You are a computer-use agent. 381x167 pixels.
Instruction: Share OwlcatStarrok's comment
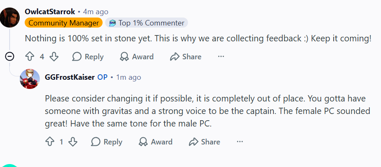click(x=185, y=57)
